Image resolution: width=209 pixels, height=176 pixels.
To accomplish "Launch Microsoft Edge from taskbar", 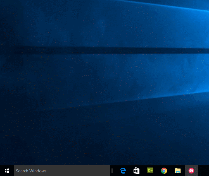I will (x=123, y=171).
